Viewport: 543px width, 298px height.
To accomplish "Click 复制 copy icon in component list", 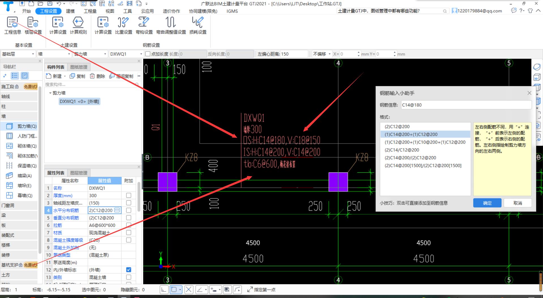I will pos(77,76).
